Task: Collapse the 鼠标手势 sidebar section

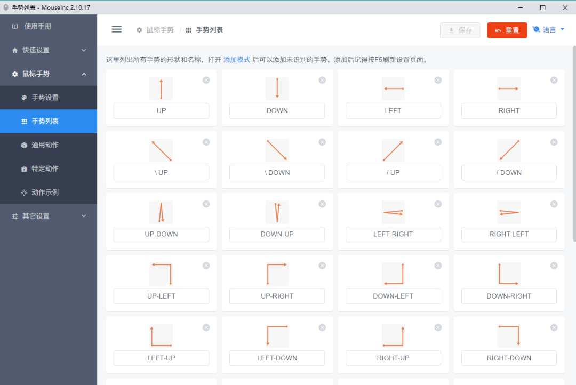Action: coord(49,74)
